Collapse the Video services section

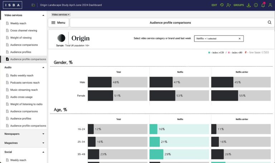(x=43, y=15)
